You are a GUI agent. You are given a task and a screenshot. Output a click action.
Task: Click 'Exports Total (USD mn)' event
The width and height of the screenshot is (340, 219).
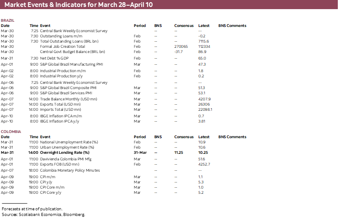pos(60,104)
